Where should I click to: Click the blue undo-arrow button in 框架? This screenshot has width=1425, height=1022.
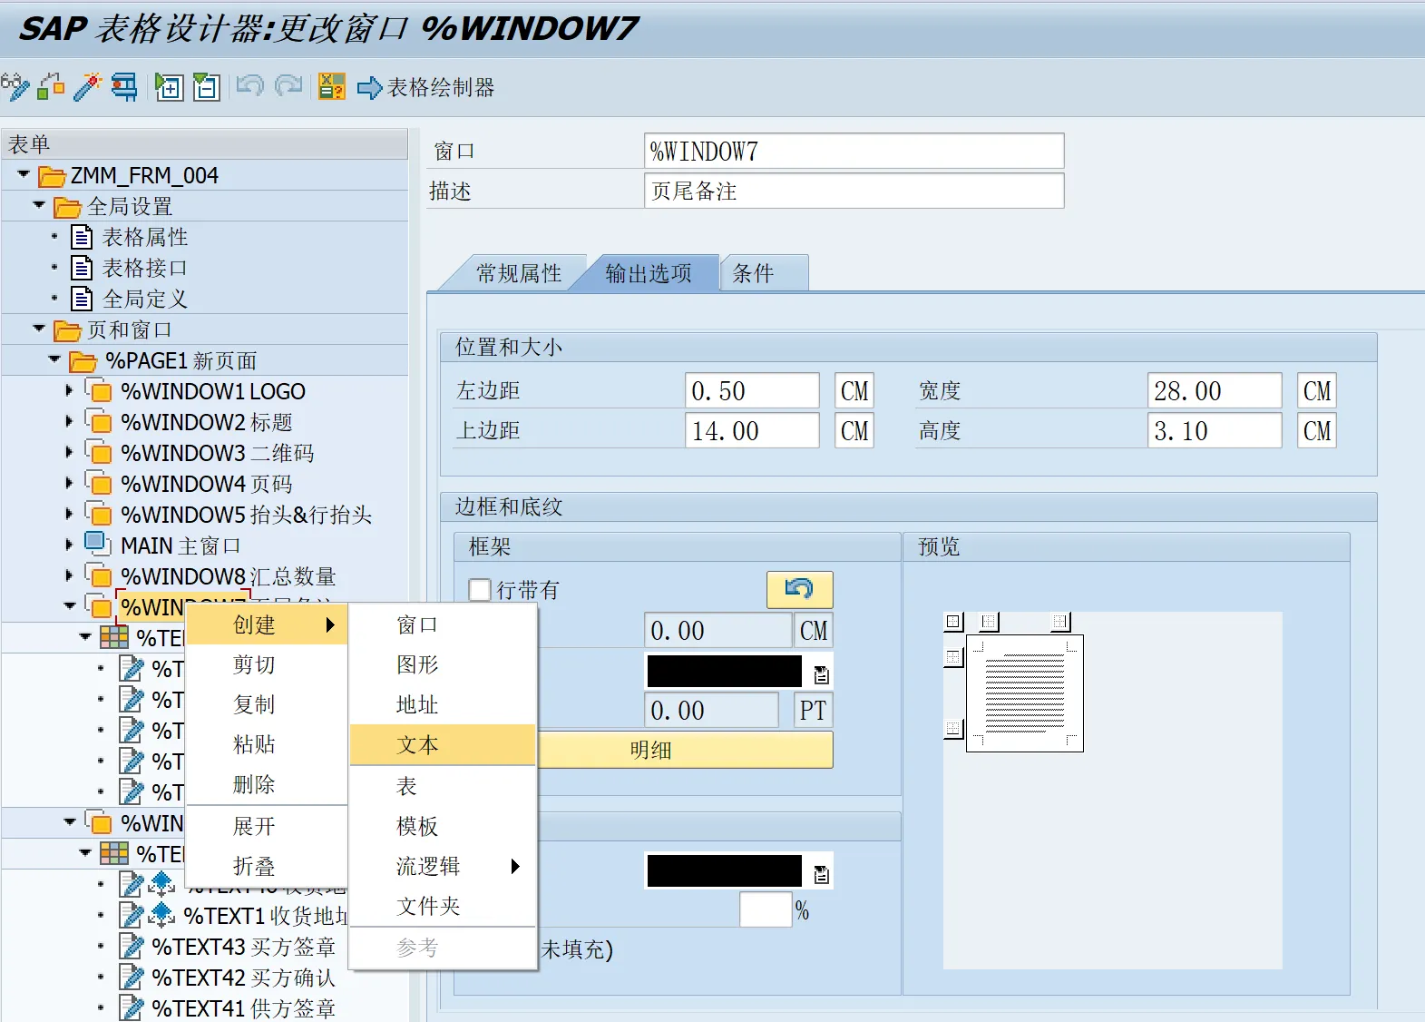(799, 590)
